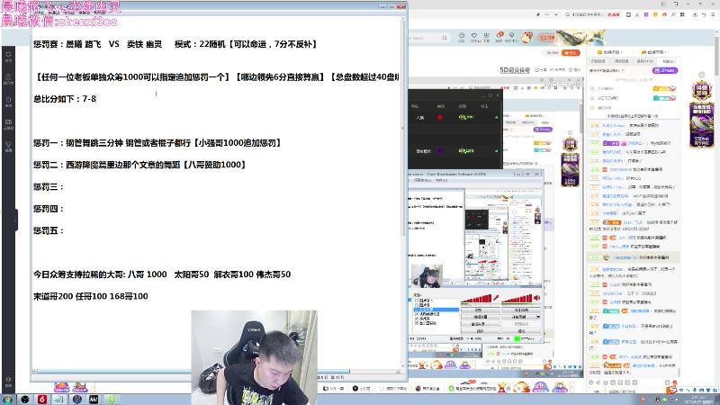Image resolution: width=720 pixels, height=405 pixels.
Task: Click the lightning speed-mode icon in the address bar
Action: point(537,14)
